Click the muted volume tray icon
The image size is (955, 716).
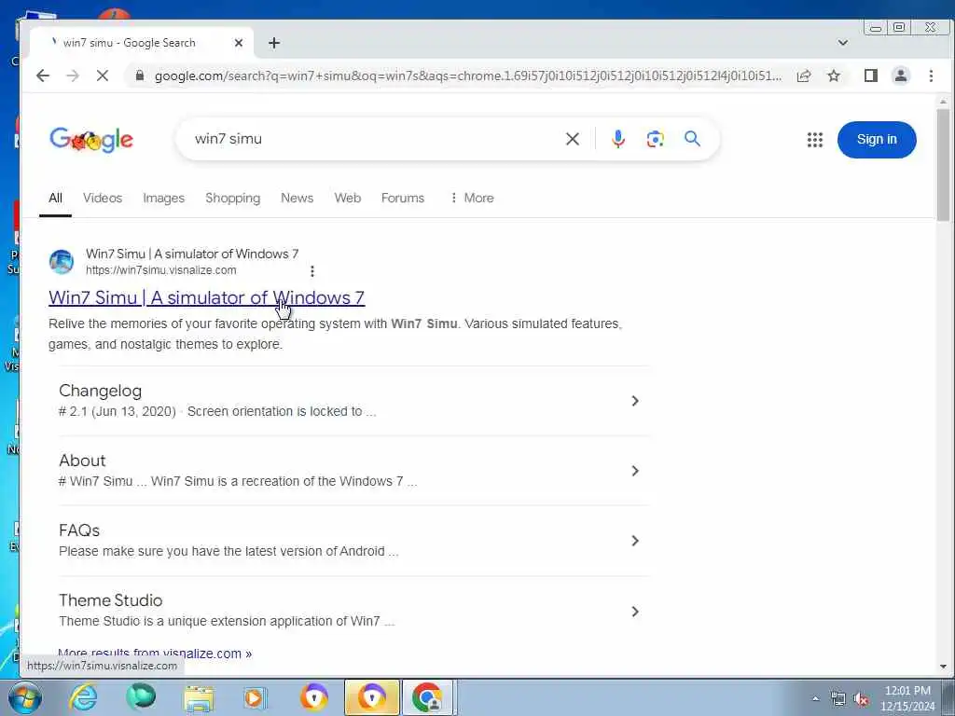coord(861,699)
